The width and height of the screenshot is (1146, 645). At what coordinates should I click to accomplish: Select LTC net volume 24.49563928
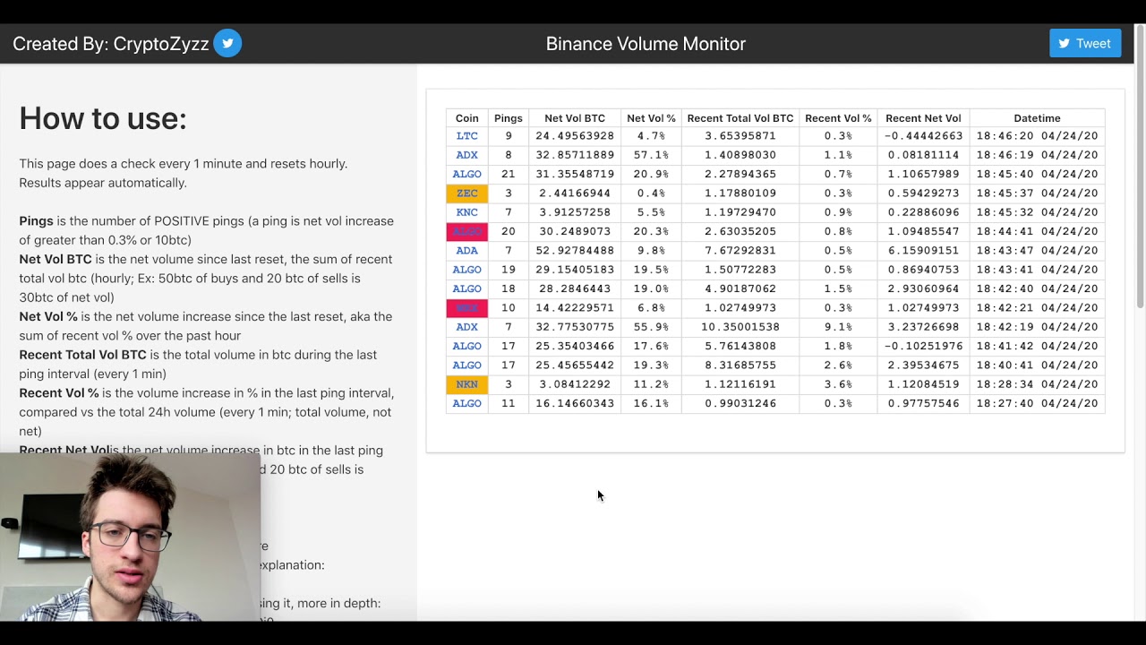tap(575, 136)
